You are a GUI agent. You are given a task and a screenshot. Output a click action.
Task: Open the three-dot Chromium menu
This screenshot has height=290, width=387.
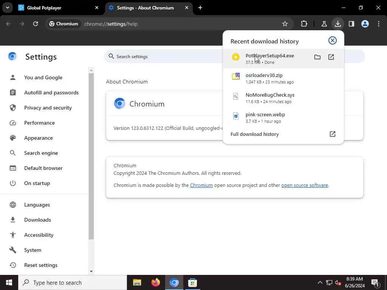(379, 24)
